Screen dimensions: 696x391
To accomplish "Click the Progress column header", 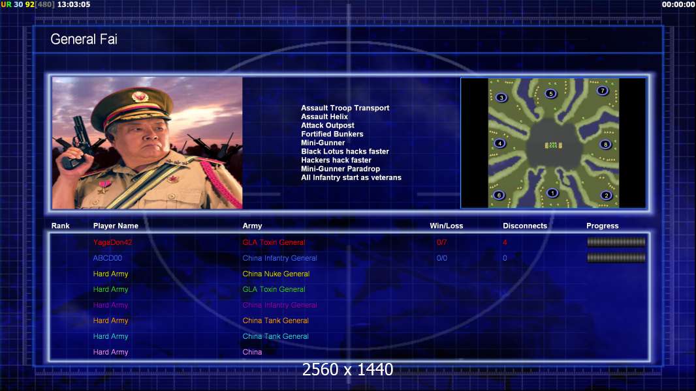I will (603, 225).
